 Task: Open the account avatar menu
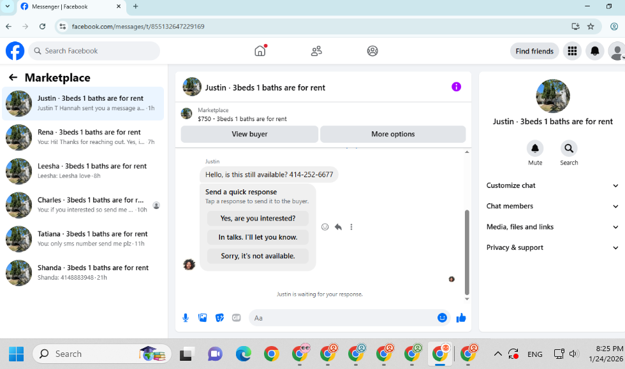617,51
